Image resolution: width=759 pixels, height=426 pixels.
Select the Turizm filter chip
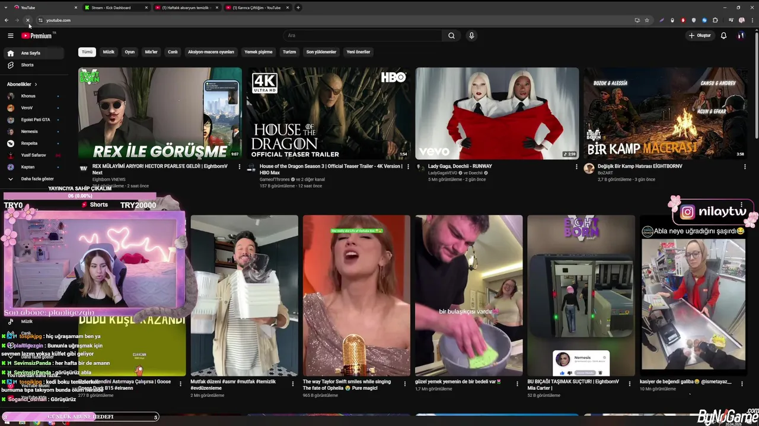pyautogui.click(x=289, y=52)
